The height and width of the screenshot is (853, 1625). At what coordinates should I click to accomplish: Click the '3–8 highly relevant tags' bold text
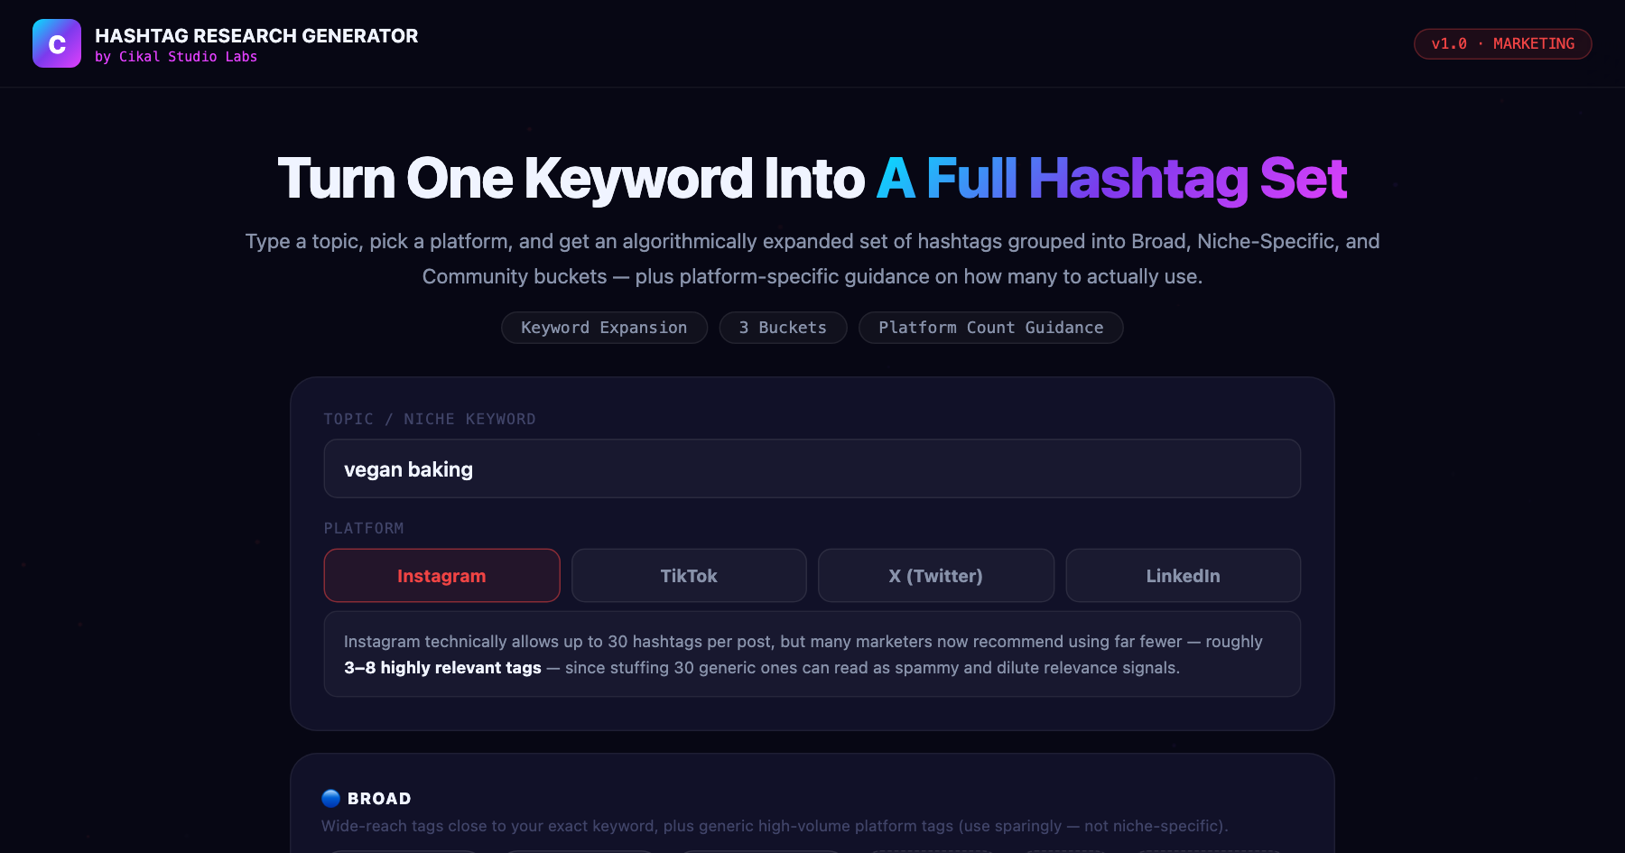[x=442, y=668]
